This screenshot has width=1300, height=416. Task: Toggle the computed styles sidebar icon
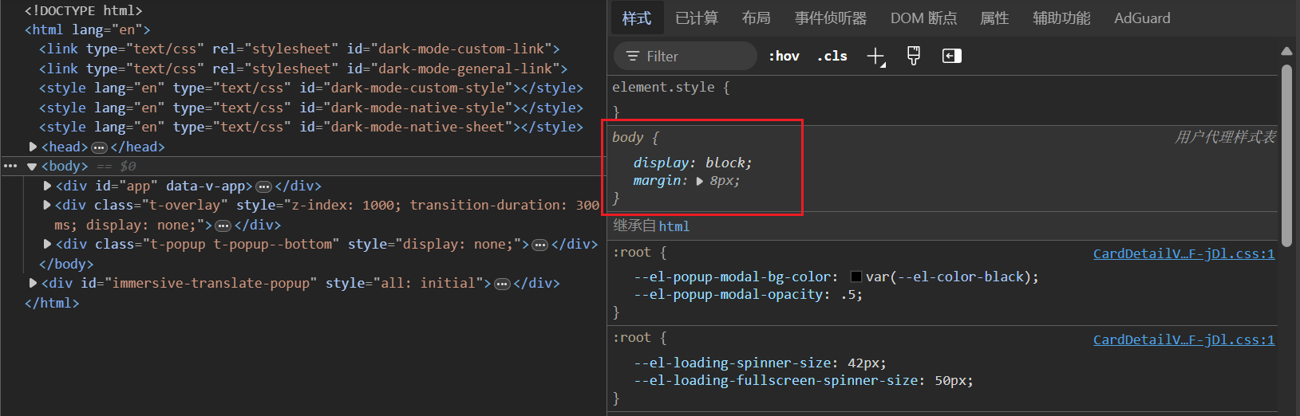click(x=951, y=56)
